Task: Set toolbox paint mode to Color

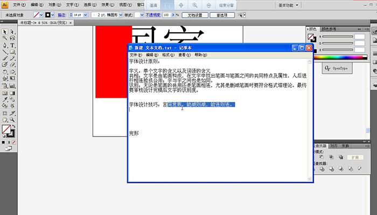Action: (3, 142)
